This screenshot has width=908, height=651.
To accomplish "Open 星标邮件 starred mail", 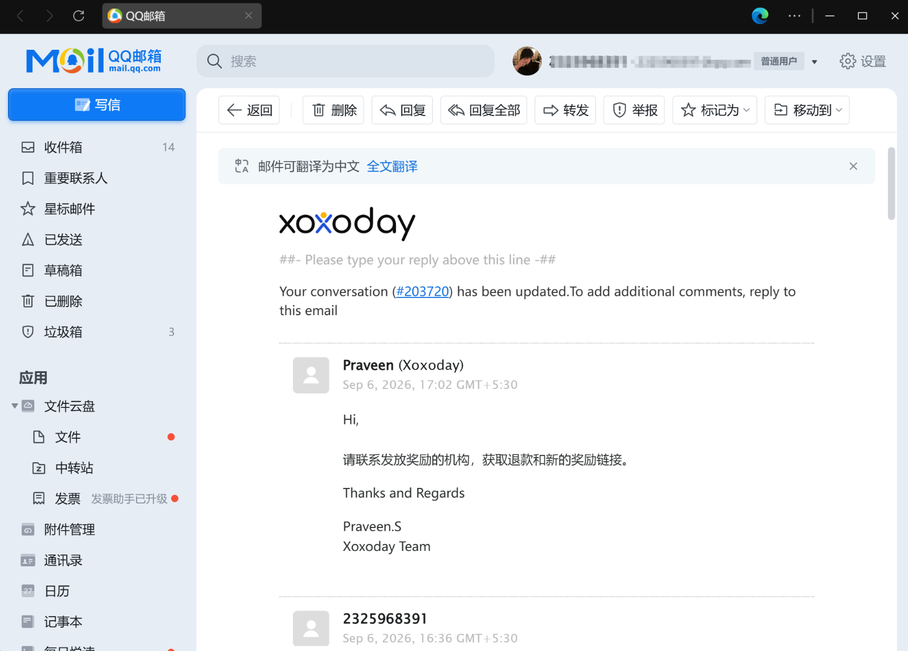I will pos(97,209).
